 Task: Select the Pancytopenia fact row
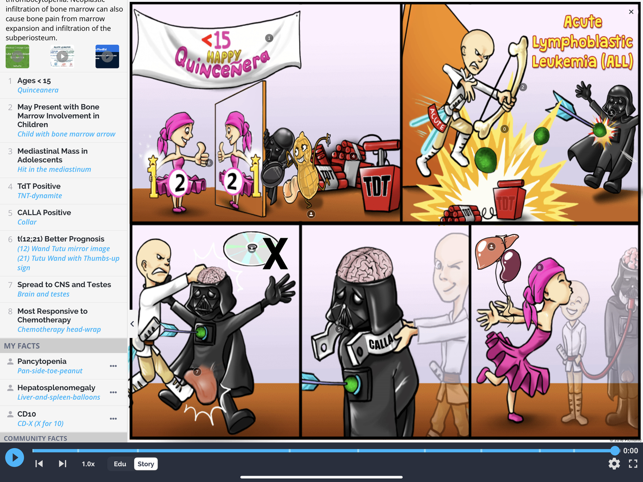pos(64,366)
